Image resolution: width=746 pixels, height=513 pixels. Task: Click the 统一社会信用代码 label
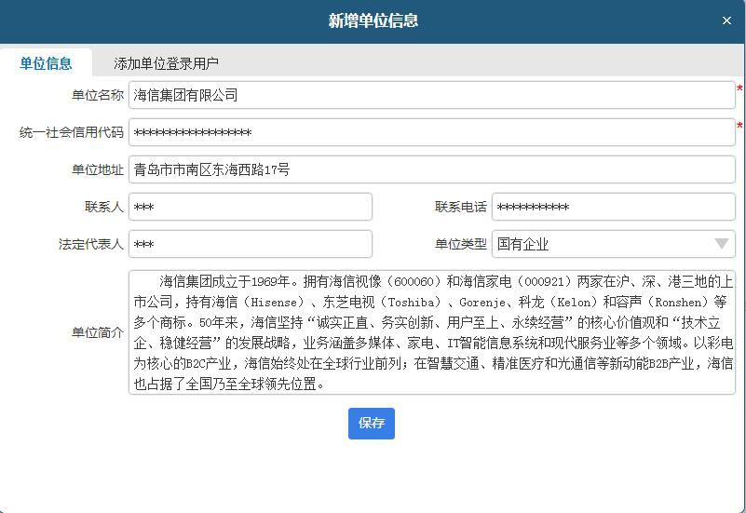[71, 132]
